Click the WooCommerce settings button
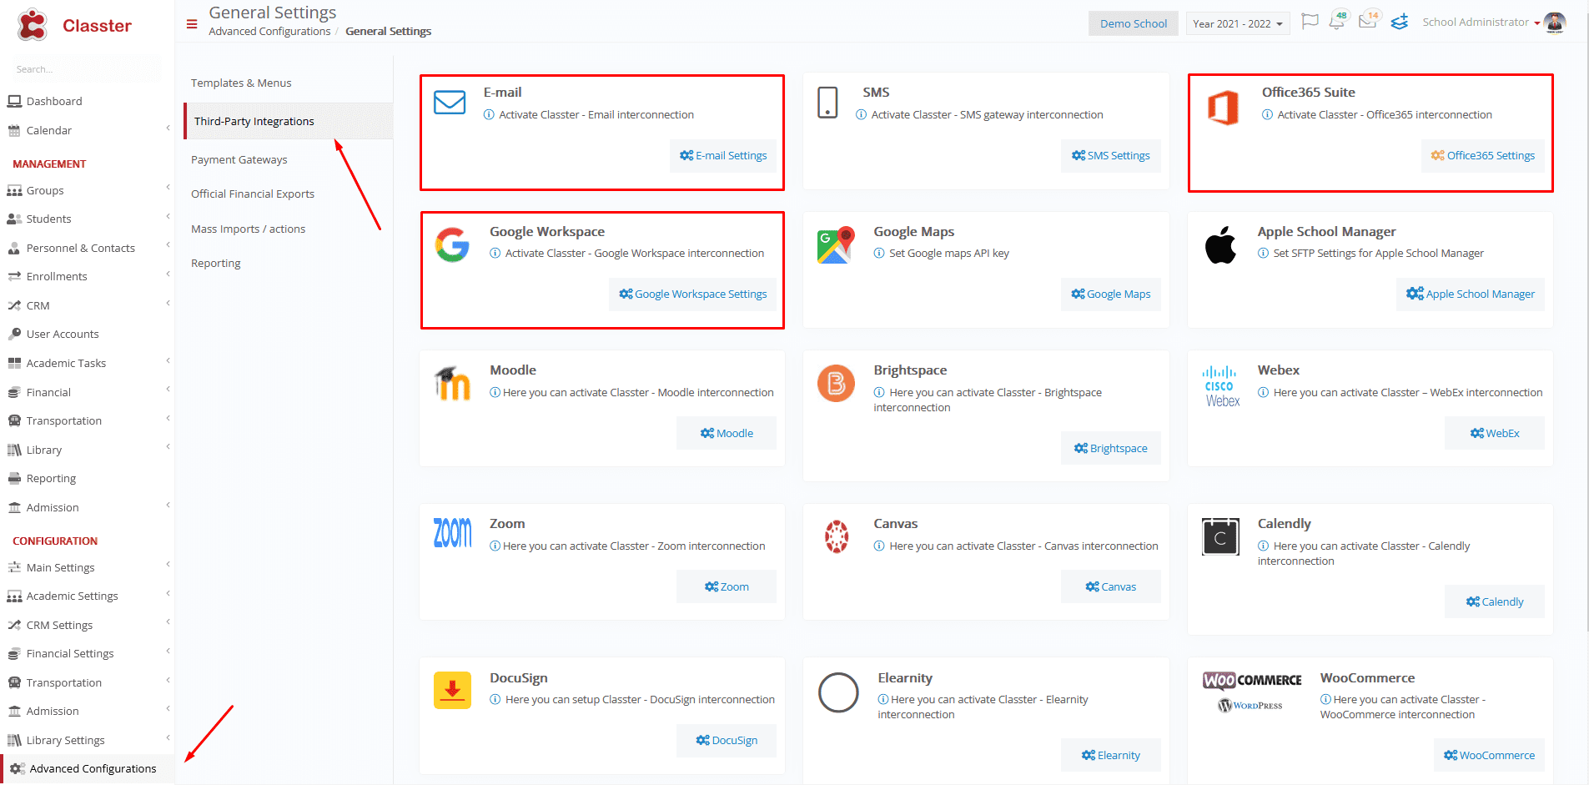This screenshot has width=1589, height=785. [x=1489, y=755]
